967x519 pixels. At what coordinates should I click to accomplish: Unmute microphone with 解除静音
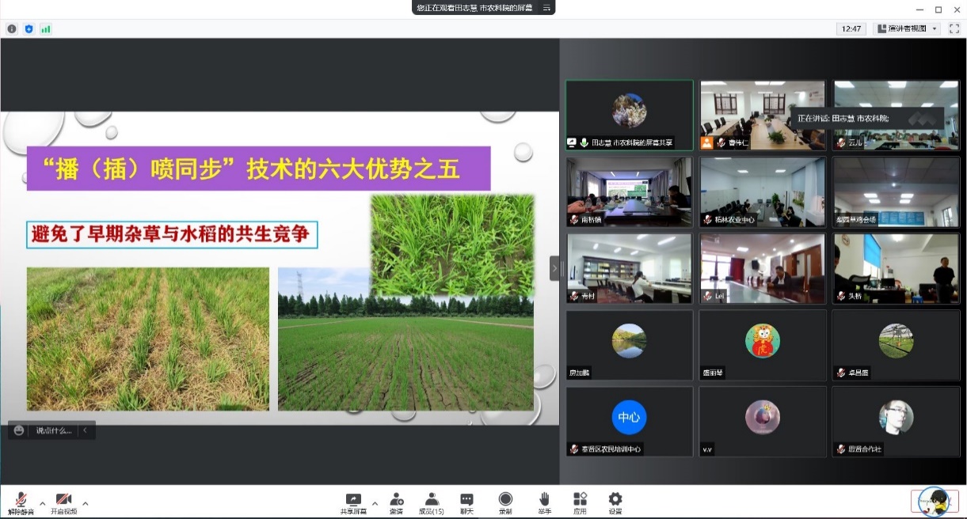21,502
